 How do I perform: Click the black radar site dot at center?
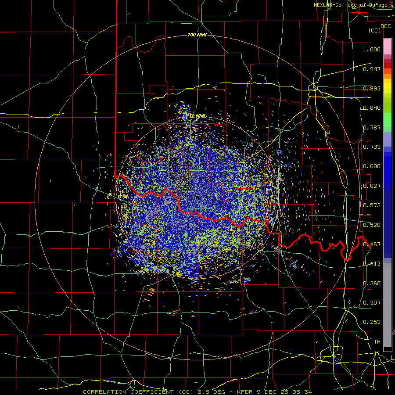pos(197,197)
